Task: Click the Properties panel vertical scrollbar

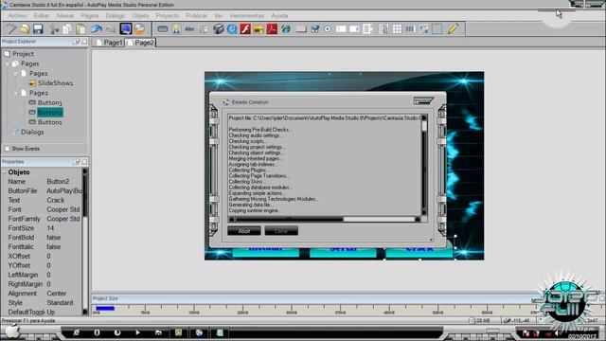Action: coord(85,242)
